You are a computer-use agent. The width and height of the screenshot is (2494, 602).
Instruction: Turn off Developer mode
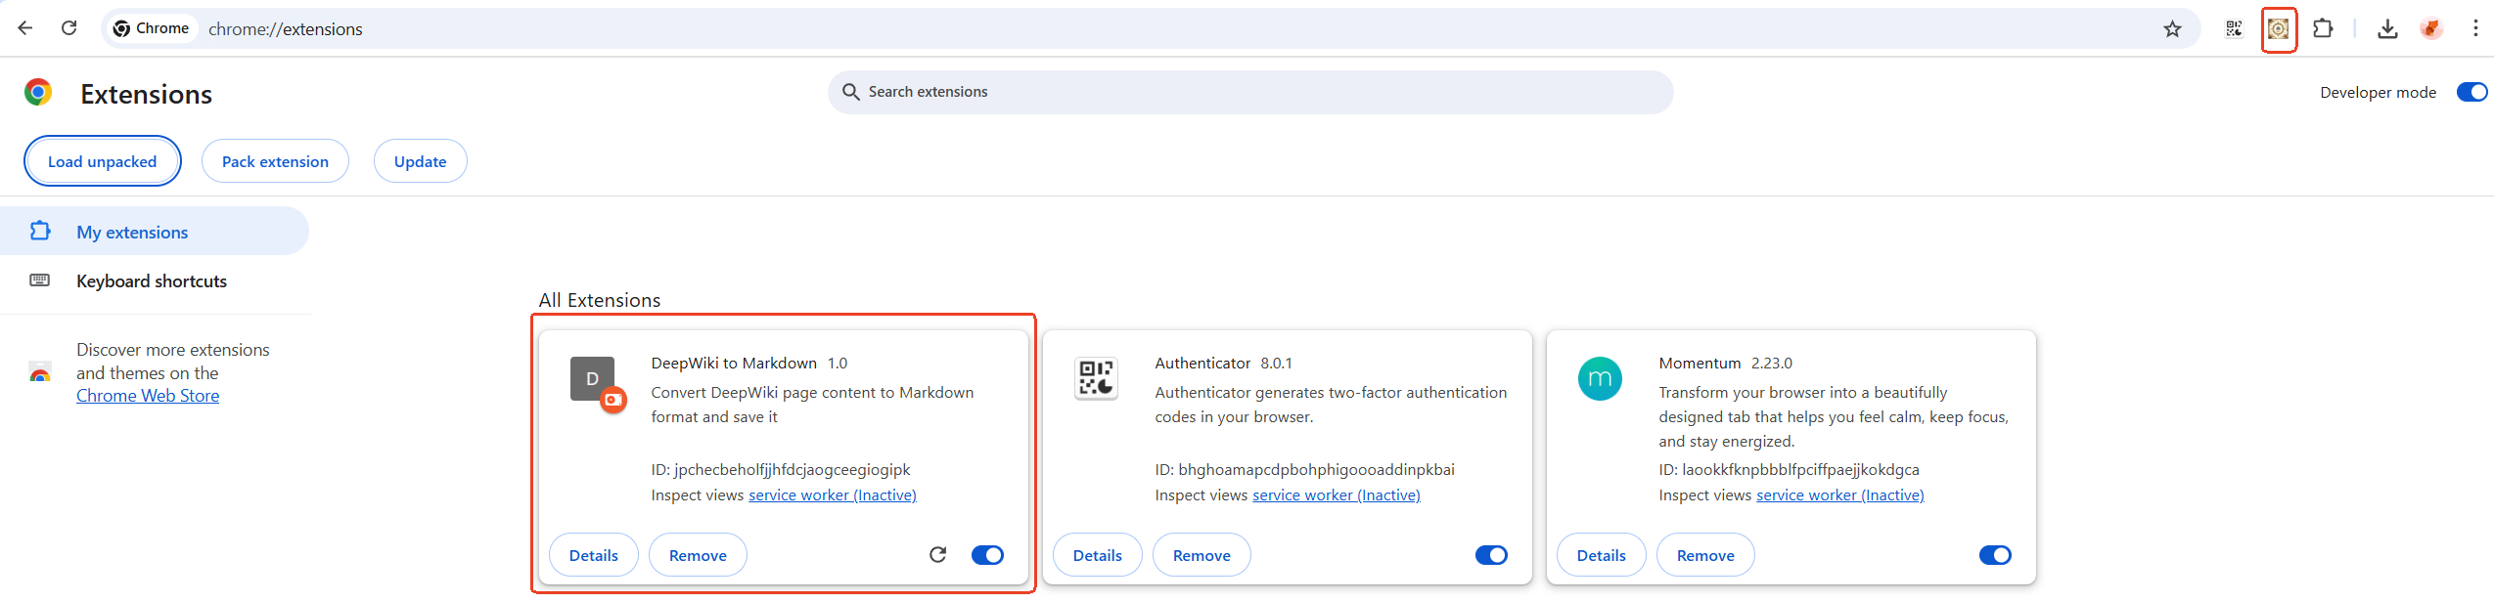[2471, 92]
